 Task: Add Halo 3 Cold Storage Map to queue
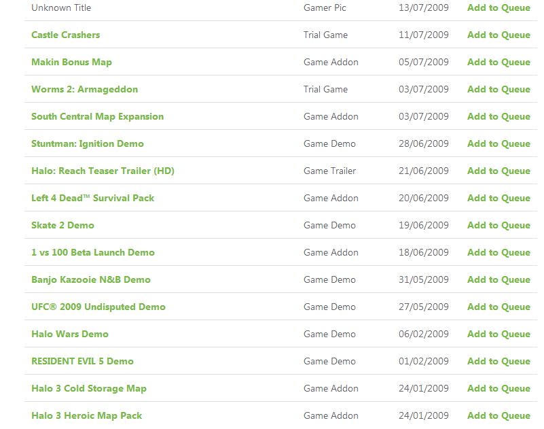[x=498, y=388]
